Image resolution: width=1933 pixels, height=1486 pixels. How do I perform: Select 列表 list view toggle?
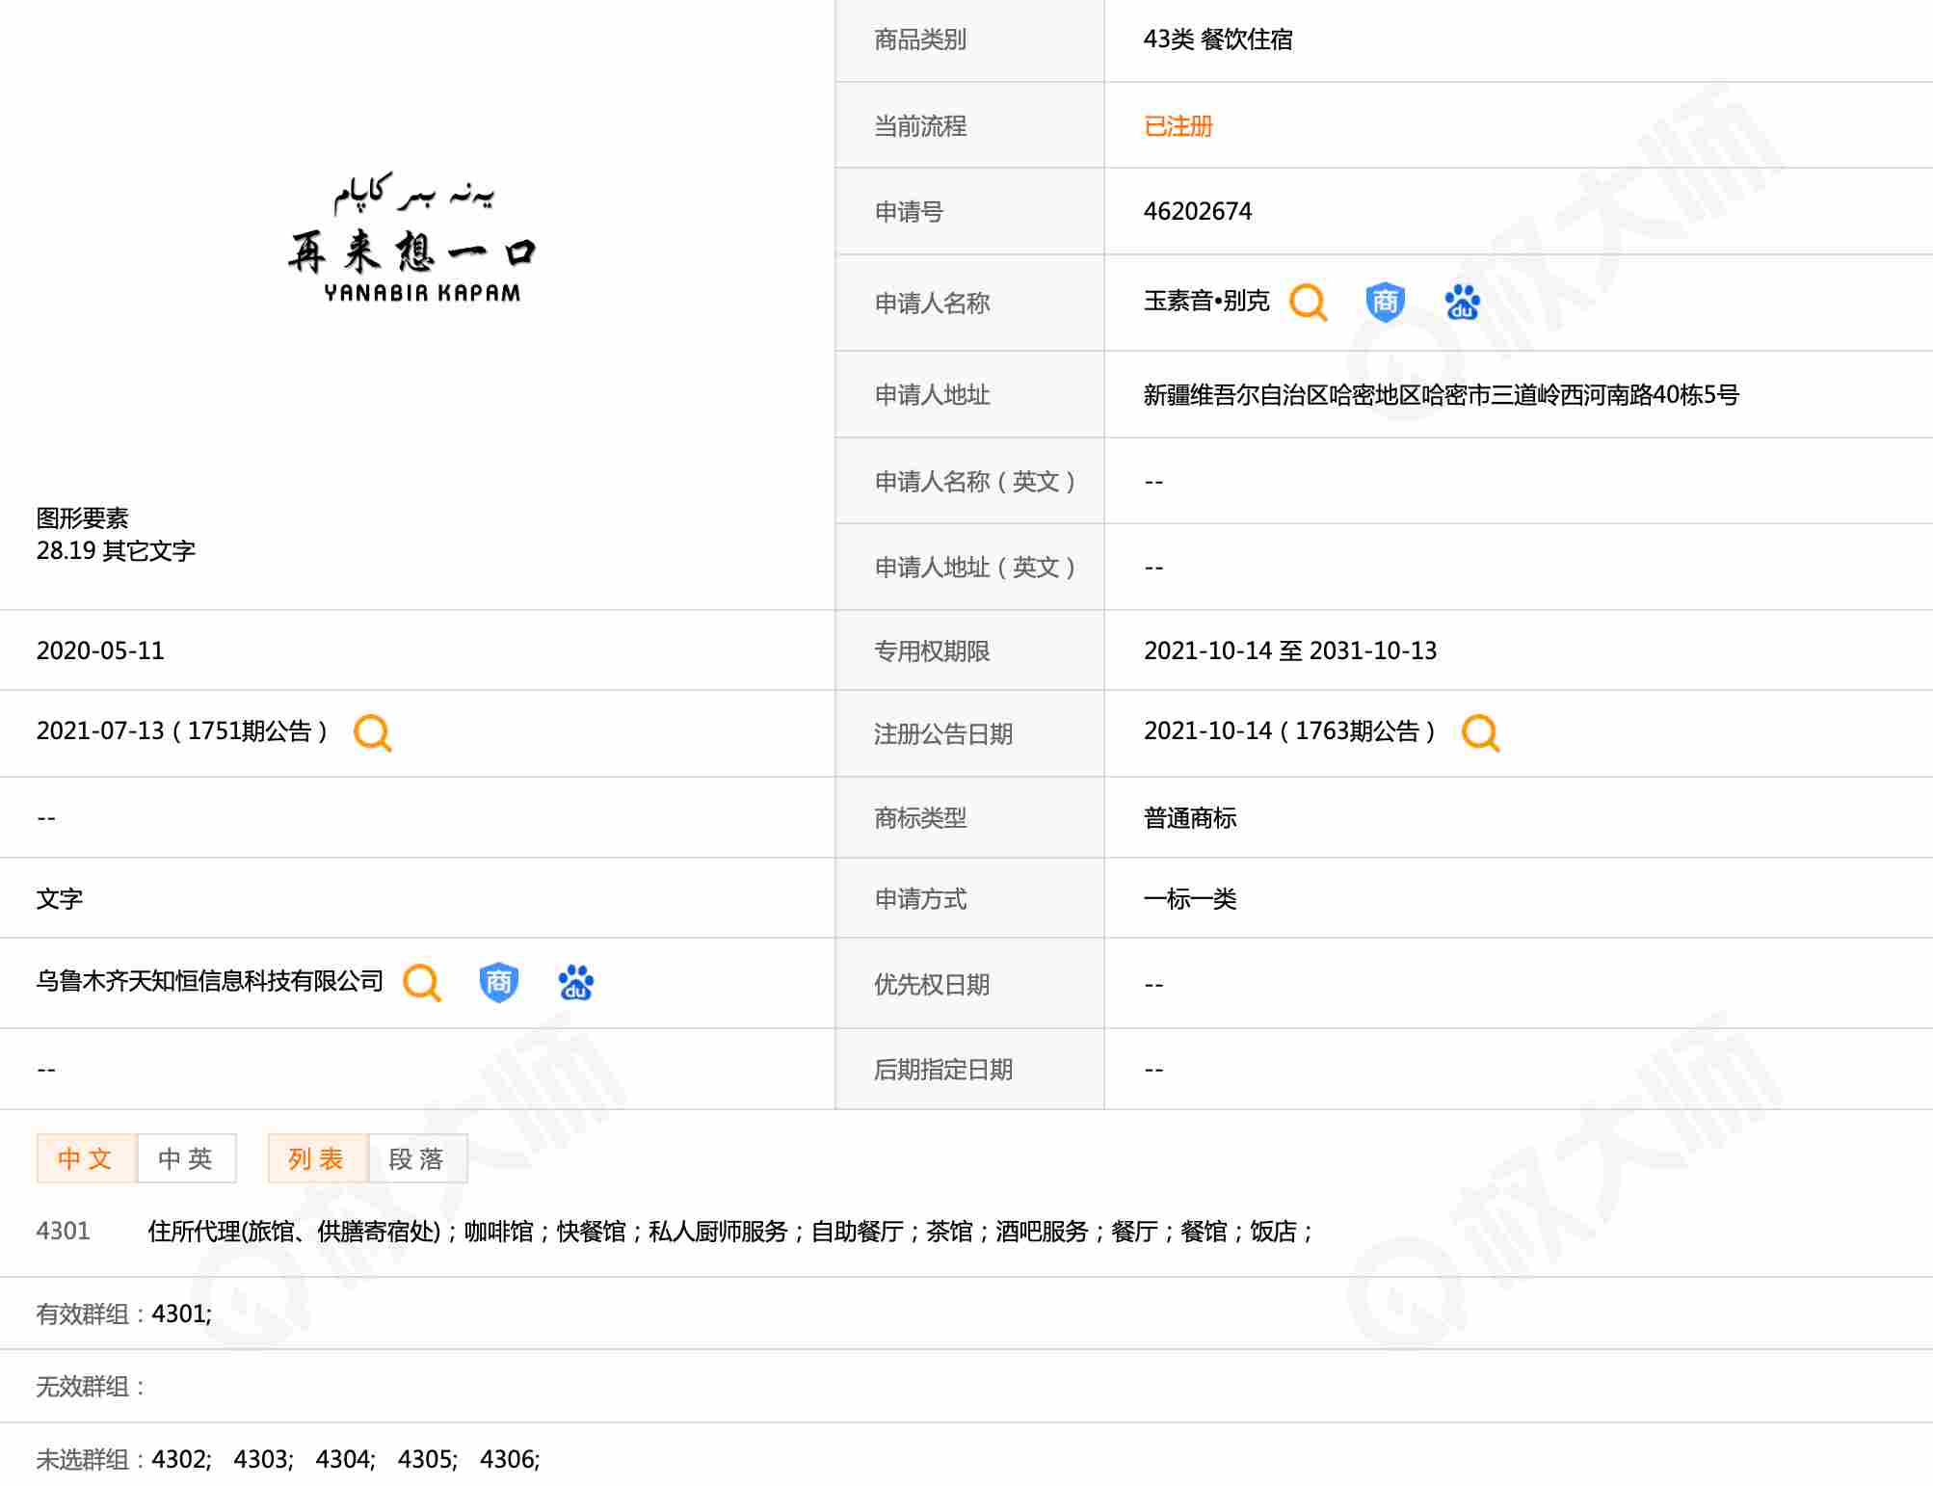click(x=317, y=1158)
